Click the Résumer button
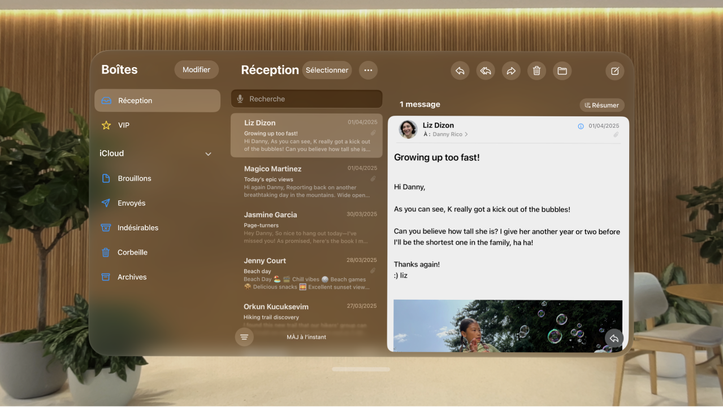723x407 pixels. pos(602,105)
